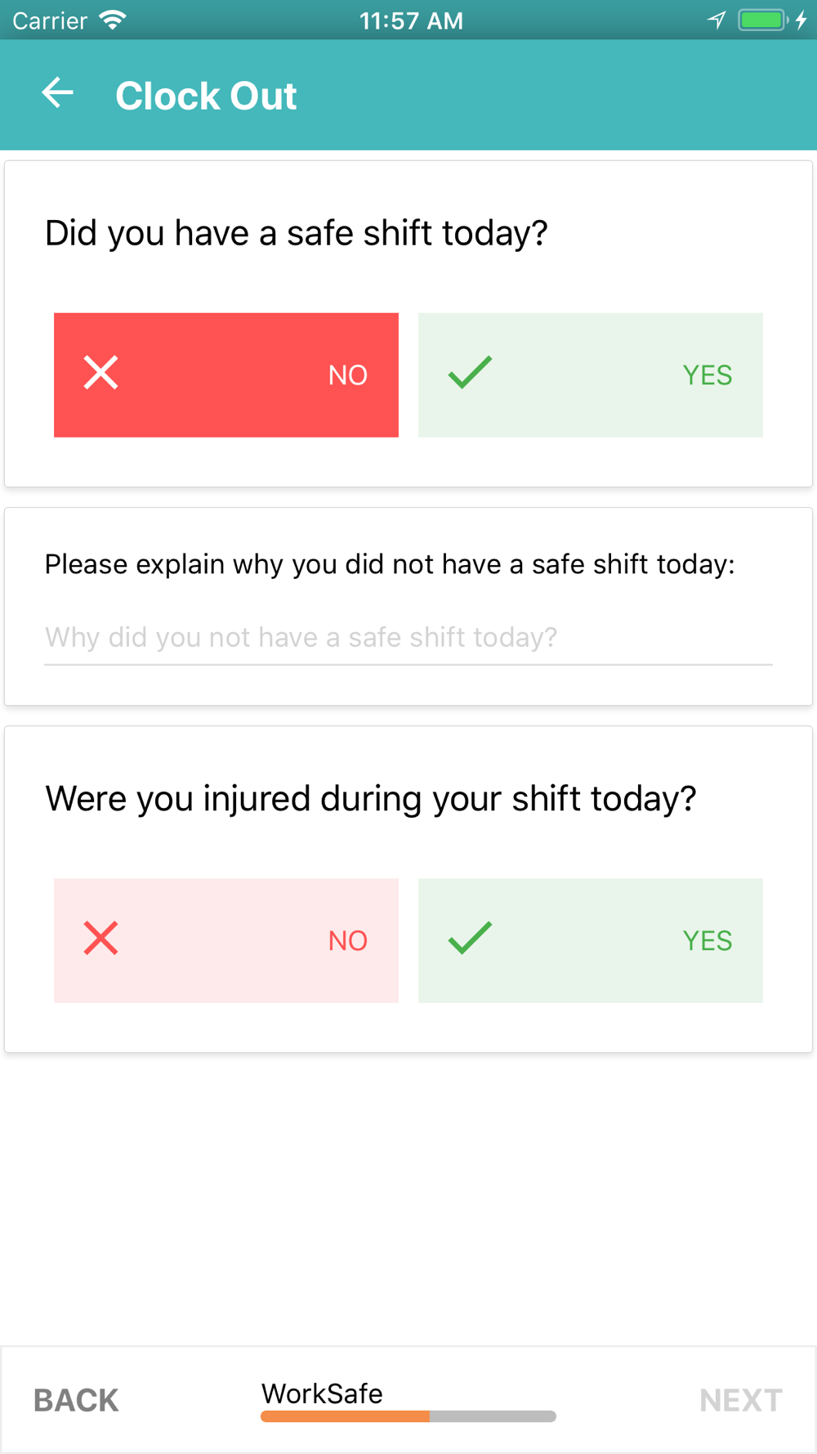Tap the WorkSafe label above progress bar
The image size is (817, 1454).
[x=322, y=1393]
